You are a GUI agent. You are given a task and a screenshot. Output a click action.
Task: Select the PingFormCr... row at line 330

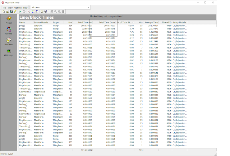(x=118, y=145)
